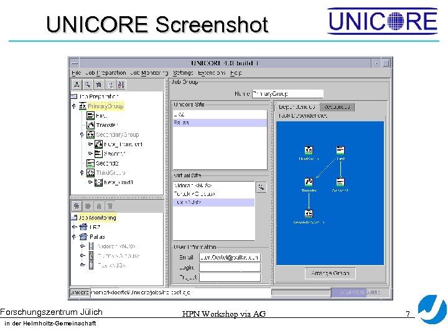Select the second entry in Virtual Site list
The width and height of the screenshot is (448, 336).
pyautogui.click(x=213, y=194)
